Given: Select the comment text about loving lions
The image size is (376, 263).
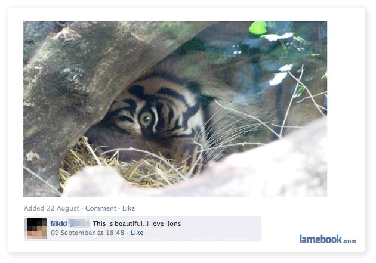Looking at the screenshot, I should (x=137, y=224).
